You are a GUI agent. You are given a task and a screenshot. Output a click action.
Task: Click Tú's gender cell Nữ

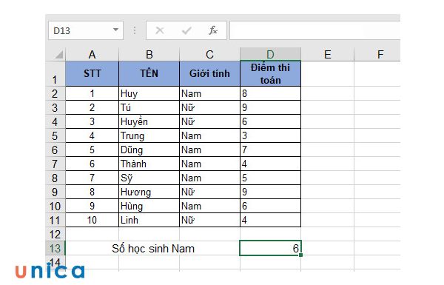tap(209, 107)
